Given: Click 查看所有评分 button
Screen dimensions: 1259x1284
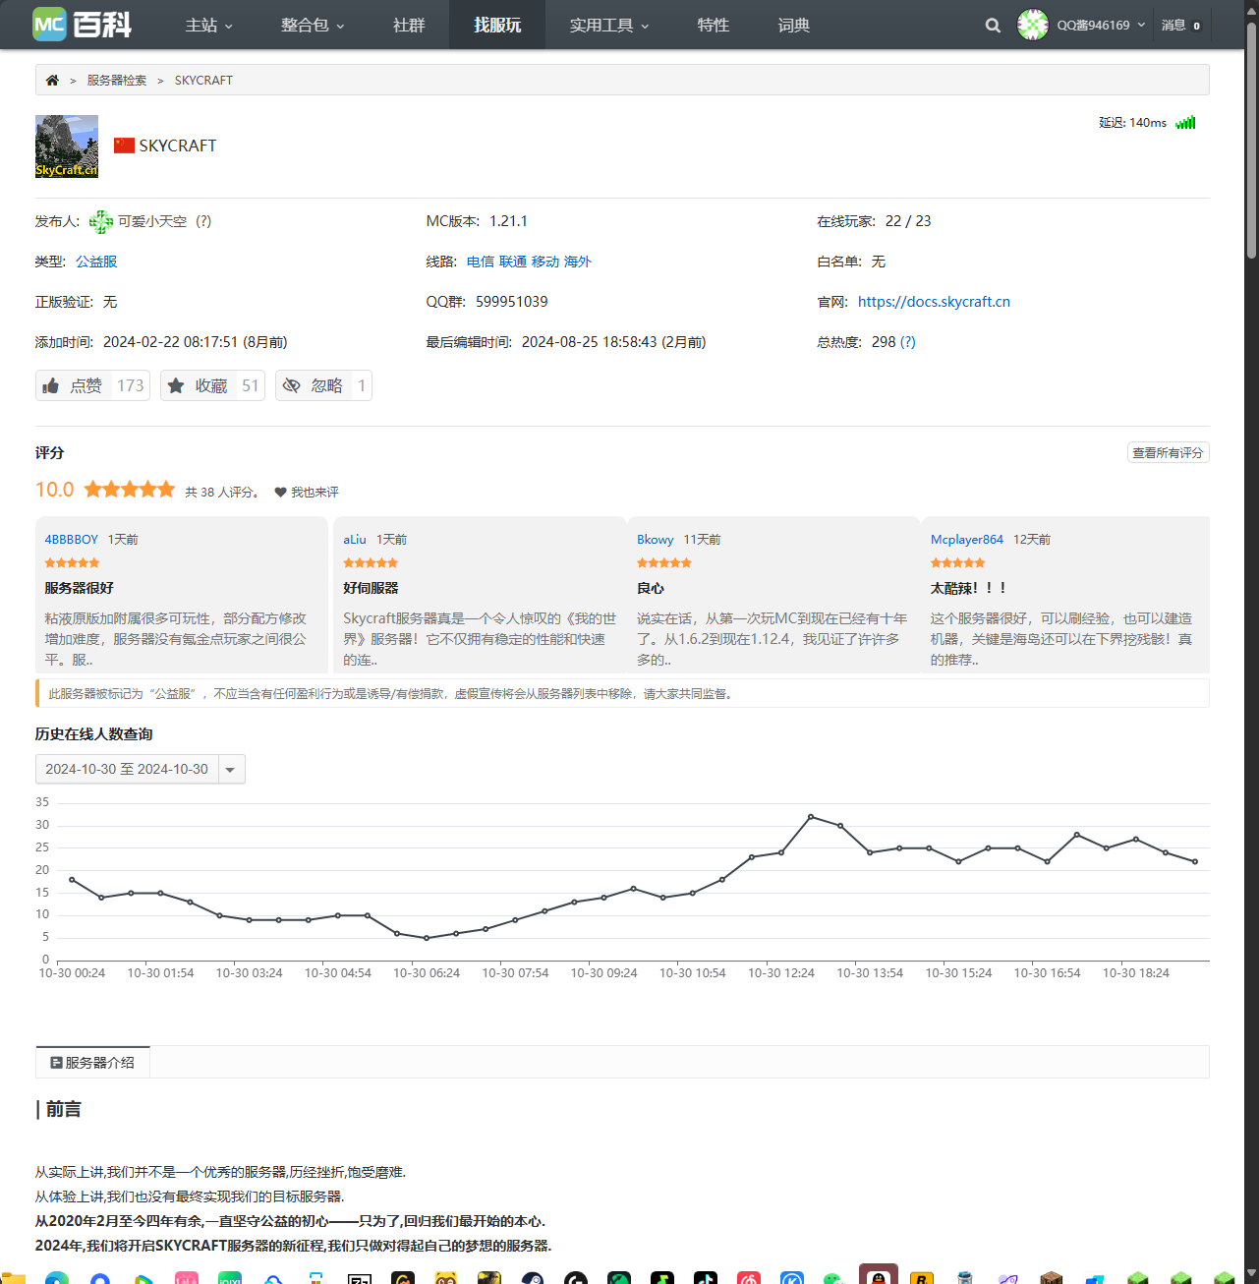Looking at the screenshot, I should [x=1168, y=453].
